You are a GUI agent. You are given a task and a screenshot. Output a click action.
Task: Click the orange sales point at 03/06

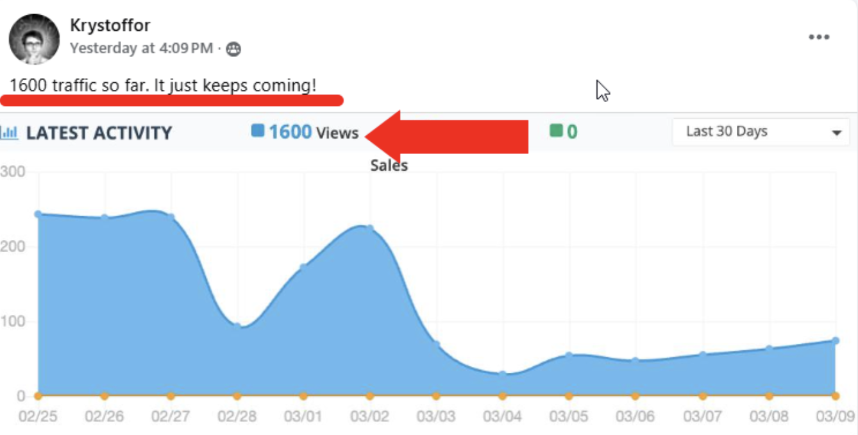click(635, 396)
